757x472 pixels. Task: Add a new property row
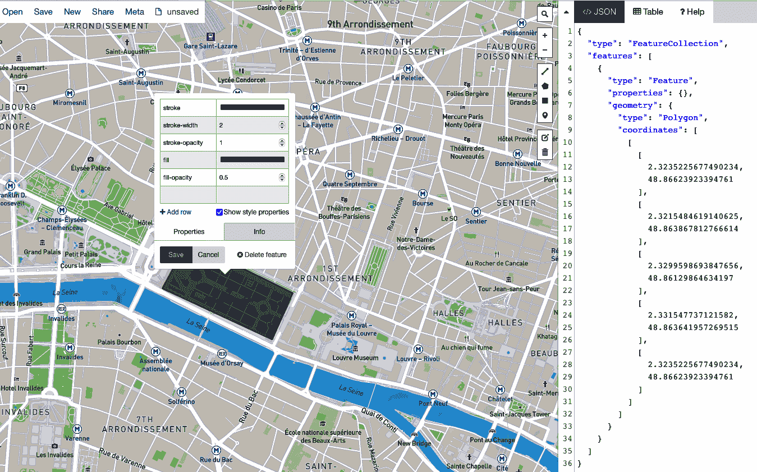(x=176, y=212)
